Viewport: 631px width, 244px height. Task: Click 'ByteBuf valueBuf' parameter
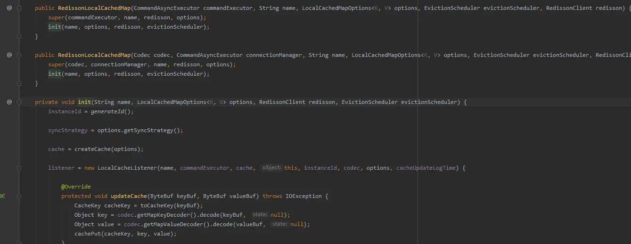[229, 196]
